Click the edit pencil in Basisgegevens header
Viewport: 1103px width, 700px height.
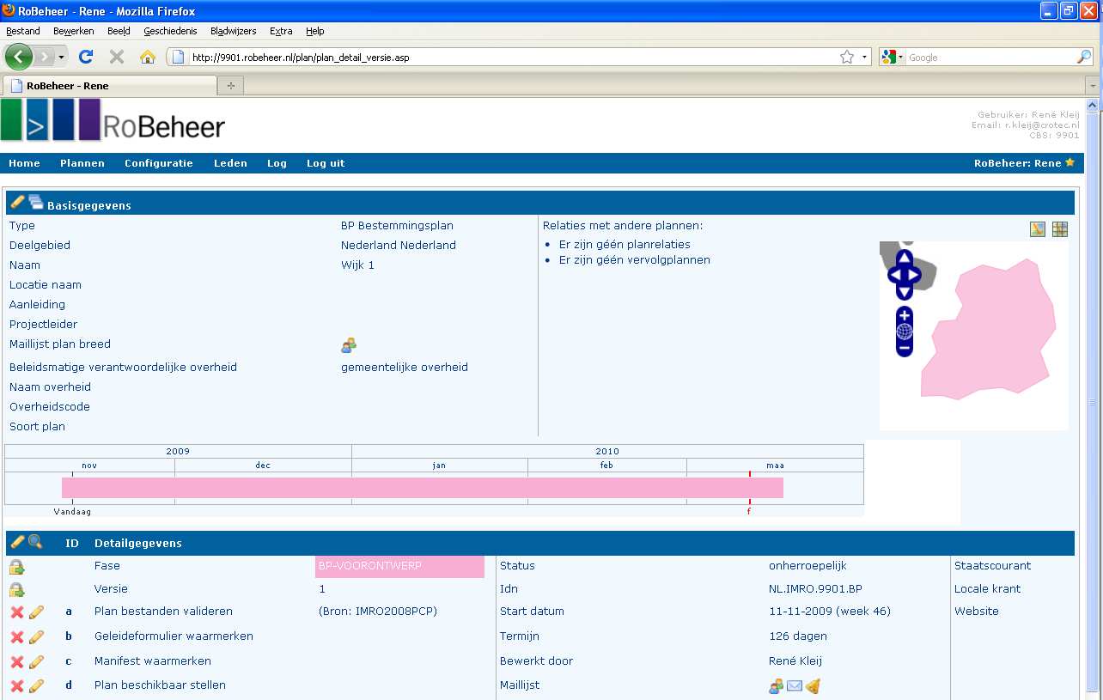(x=17, y=203)
